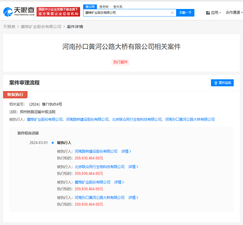This screenshot has height=225, width=243.
Task: Click the 恢复执行 red label
Action: coord(15,95)
